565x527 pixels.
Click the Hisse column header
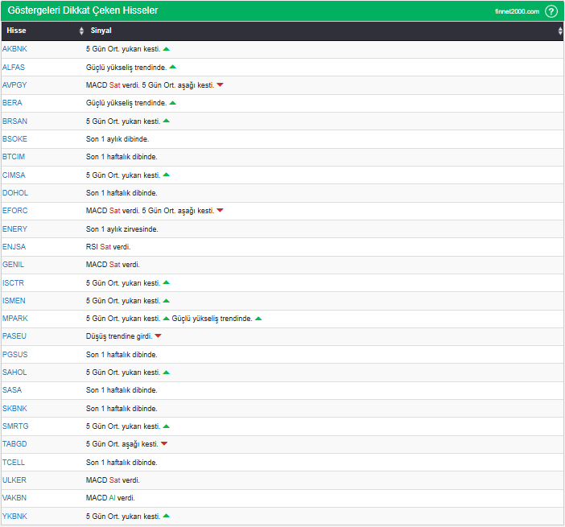pyautogui.click(x=16, y=31)
